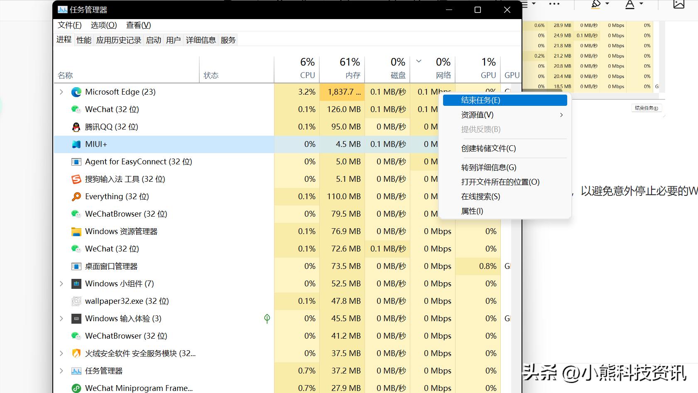Expand the Windows 输入体验 (3) group

pos(61,318)
